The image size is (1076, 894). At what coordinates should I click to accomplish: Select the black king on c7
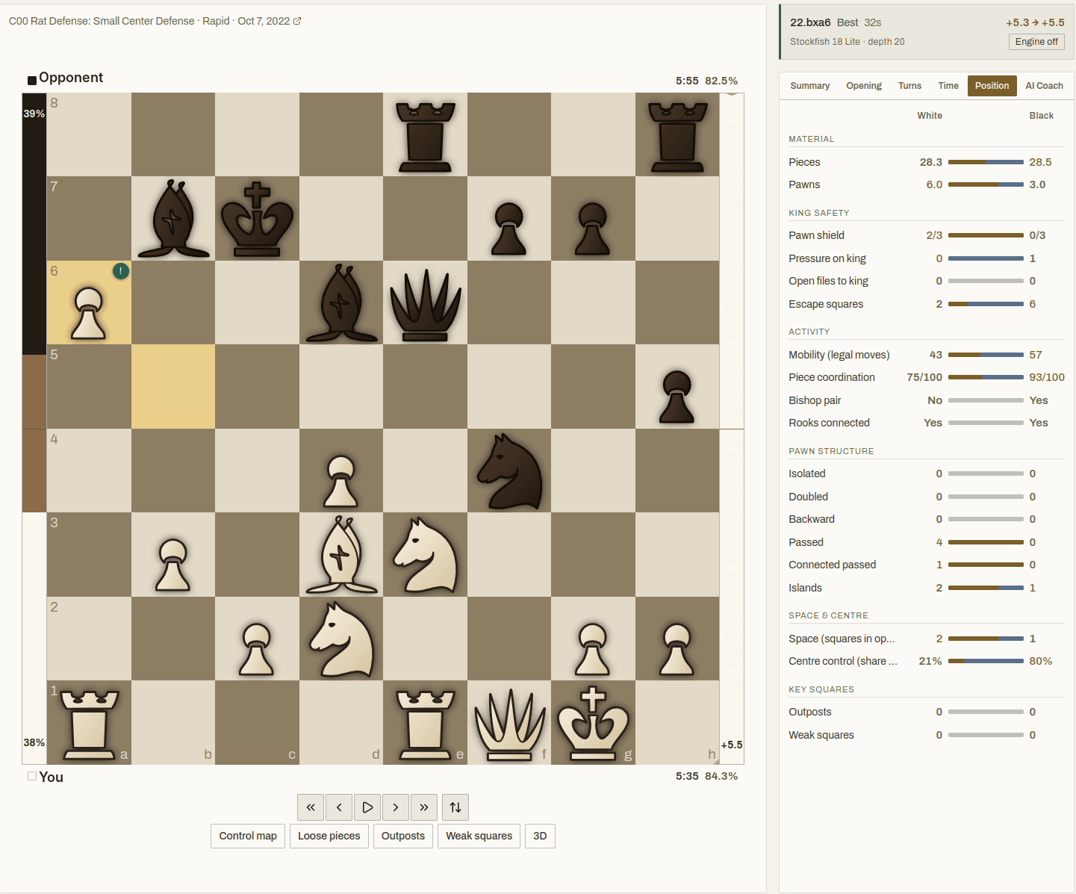[258, 219]
